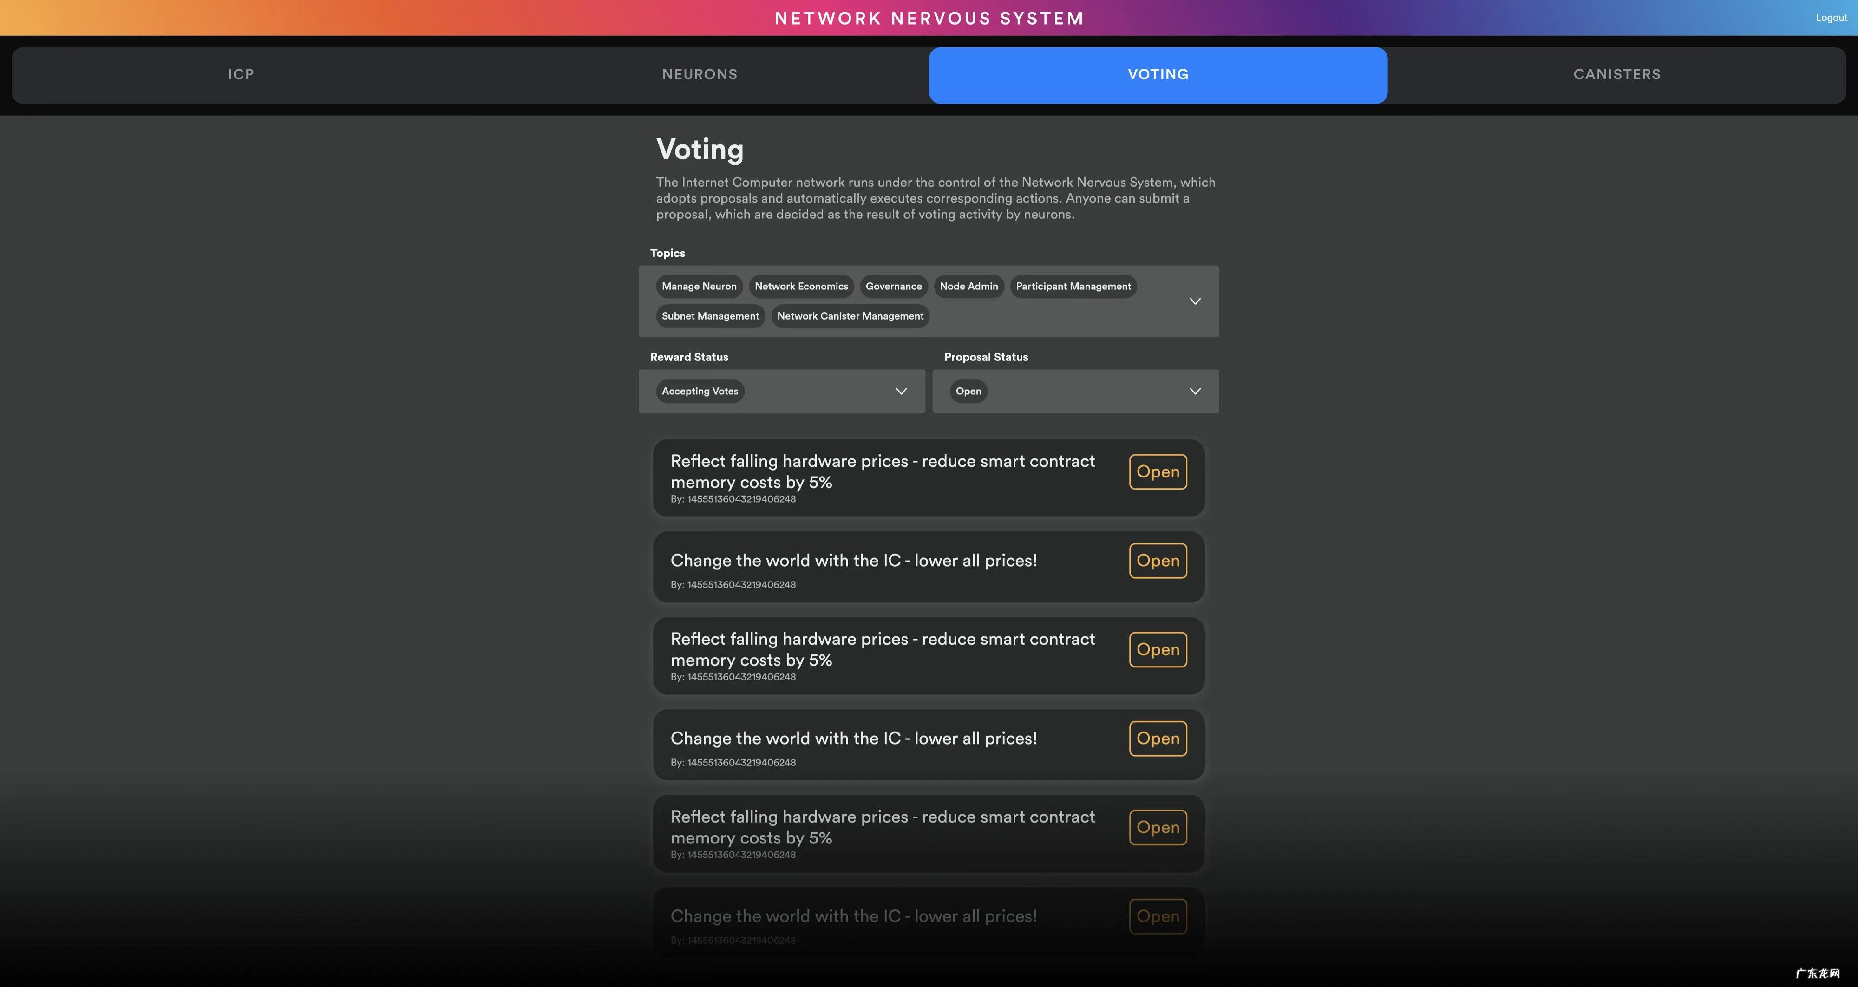
Task: Go to the Canisters tab
Action: (x=1616, y=74)
